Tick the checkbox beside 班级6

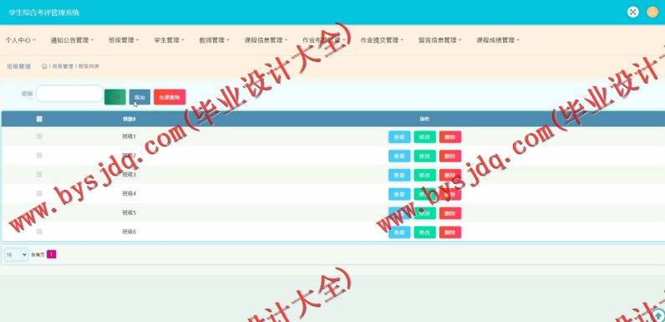coord(39,232)
